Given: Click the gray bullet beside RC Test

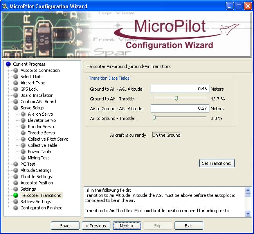Looking at the screenshot, I should click(16, 164).
